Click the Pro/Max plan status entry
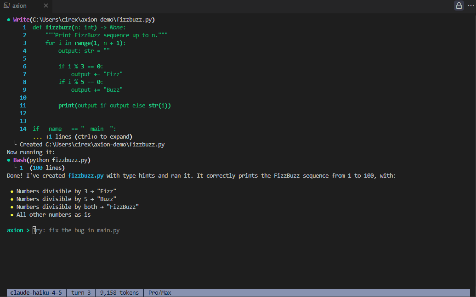The height and width of the screenshot is (297, 476). pyautogui.click(x=160, y=293)
